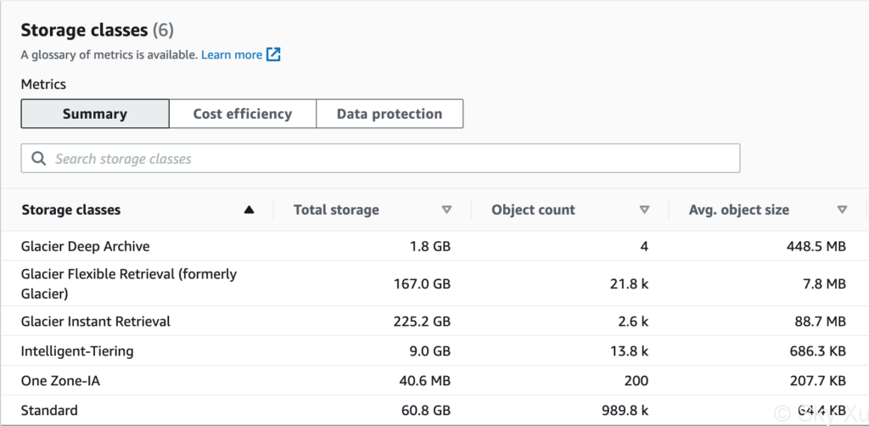Focus the Search storage classes field

[x=380, y=159]
